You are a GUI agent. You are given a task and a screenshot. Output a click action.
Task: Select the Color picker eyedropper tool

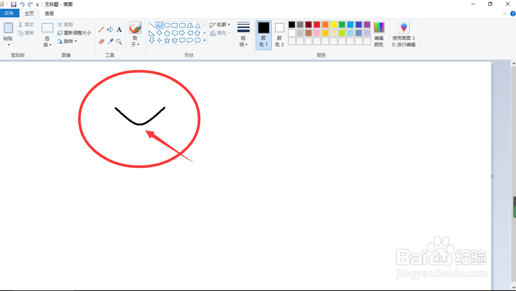(110, 41)
